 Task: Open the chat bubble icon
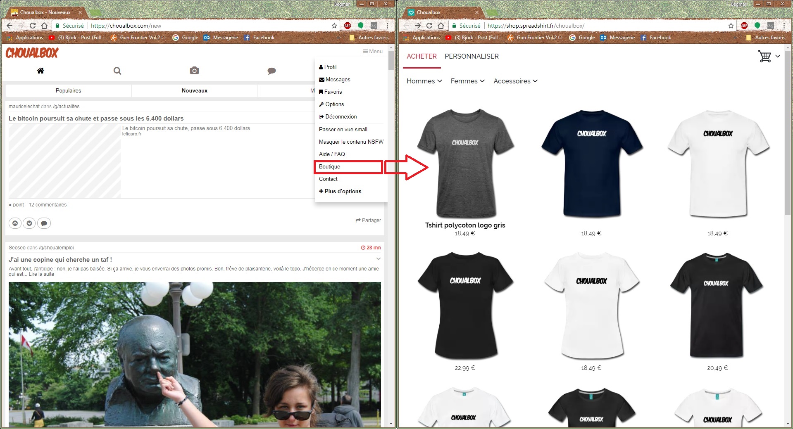(x=271, y=71)
